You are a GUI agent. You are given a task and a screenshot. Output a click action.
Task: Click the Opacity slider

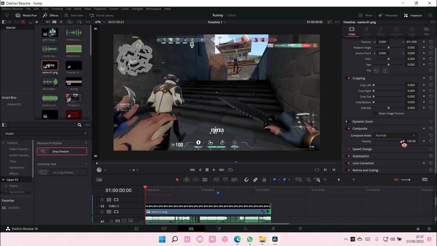point(388,141)
